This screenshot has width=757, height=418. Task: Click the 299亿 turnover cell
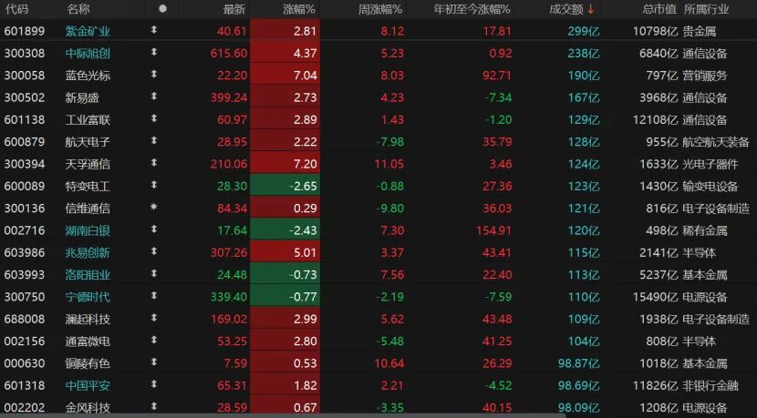coord(583,31)
